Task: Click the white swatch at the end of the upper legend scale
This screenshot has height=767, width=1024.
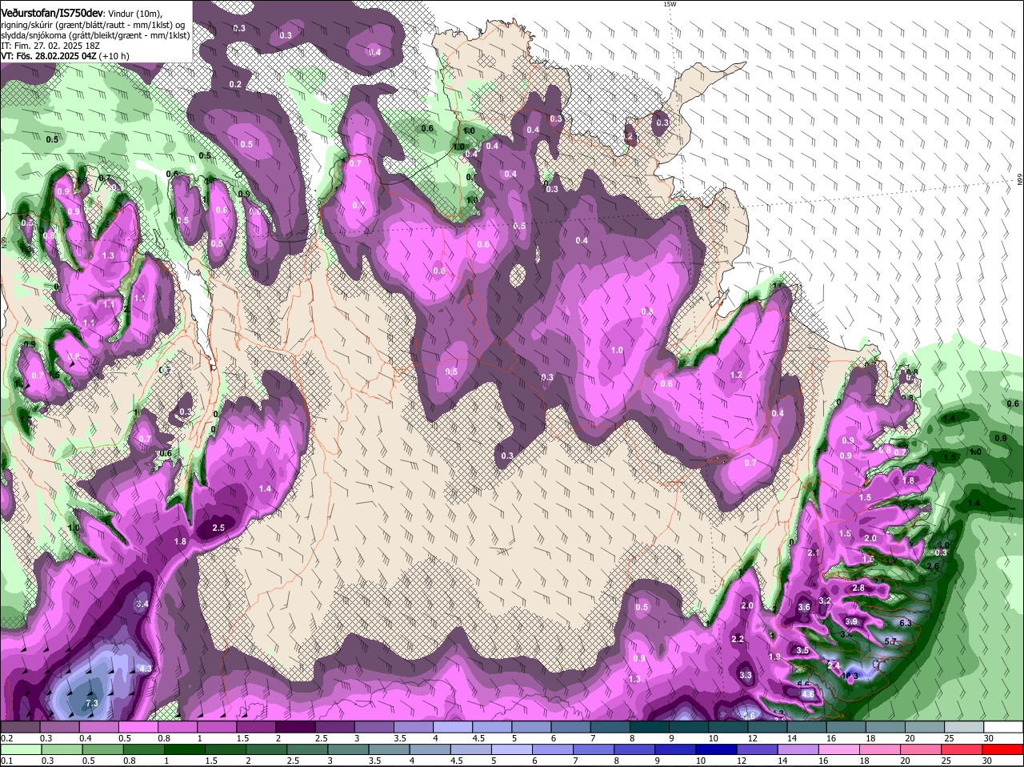Action: click(1003, 727)
